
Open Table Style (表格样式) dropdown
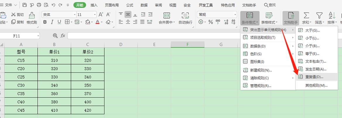pyautogui.click(x=269, y=18)
